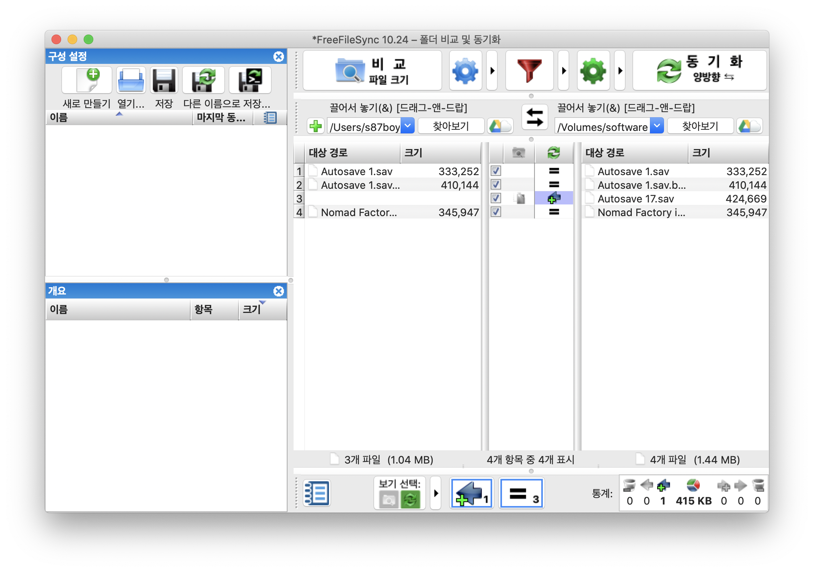The width and height of the screenshot is (814, 572).
Task: Create new configuration with document icon
Action: pos(87,80)
